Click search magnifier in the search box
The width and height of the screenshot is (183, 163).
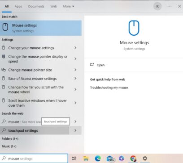pyautogui.click(x=4, y=158)
